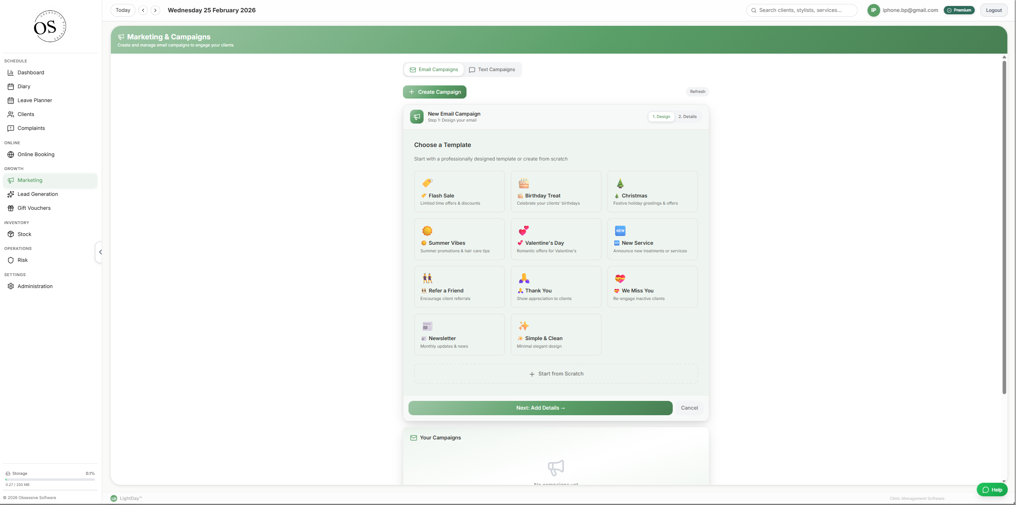The image size is (1016, 505).
Task: Select the 2. Details step tab
Action: click(x=687, y=116)
